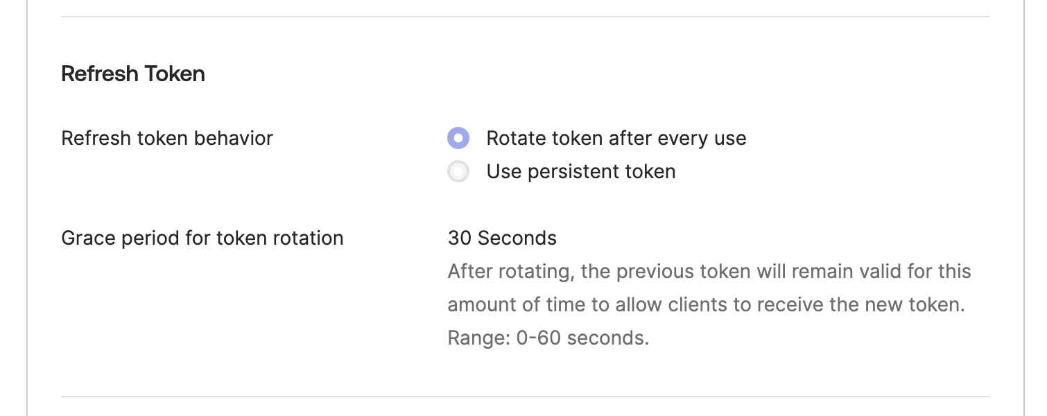Image resolution: width=1047 pixels, height=416 pixels.
Task: Click the "Use persistent token" label text
Action: coord(580,171)
